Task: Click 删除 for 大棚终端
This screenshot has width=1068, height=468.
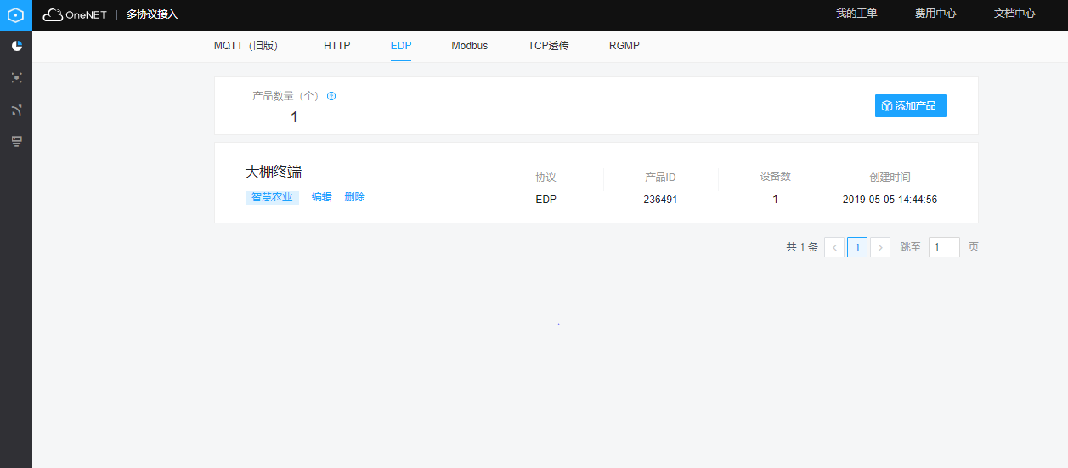Action: coord(354,197)
